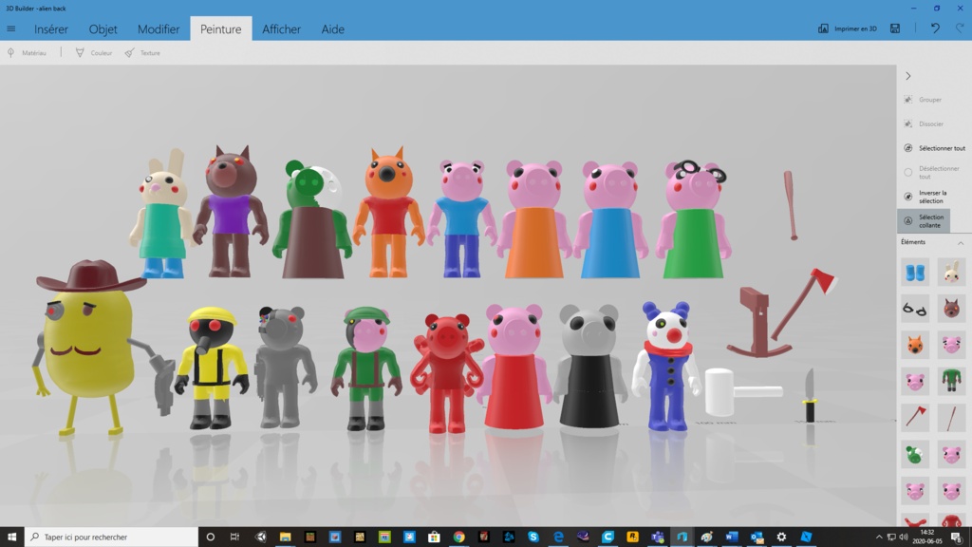This screenshot has width=972, height=547.
Task: Select the glasses element thumbnail
Action: (x=915, y=309)
